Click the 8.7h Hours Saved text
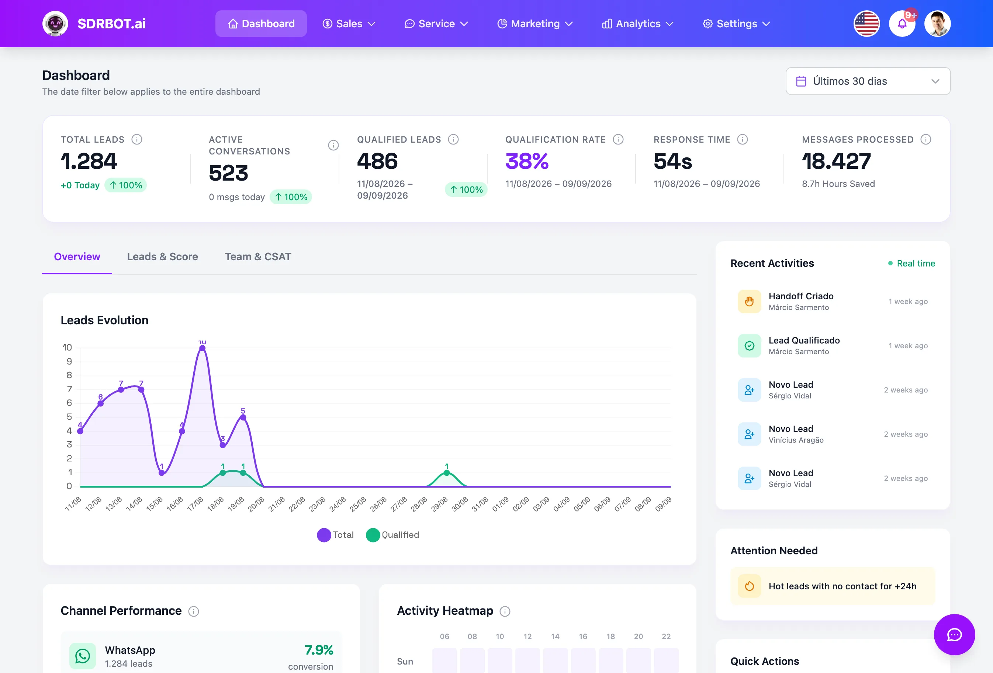 [x=838, y=184]
